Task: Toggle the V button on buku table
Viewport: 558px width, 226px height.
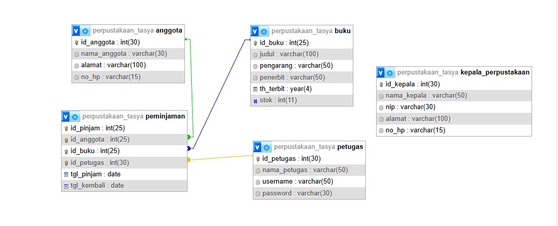Action: [255, 31]
